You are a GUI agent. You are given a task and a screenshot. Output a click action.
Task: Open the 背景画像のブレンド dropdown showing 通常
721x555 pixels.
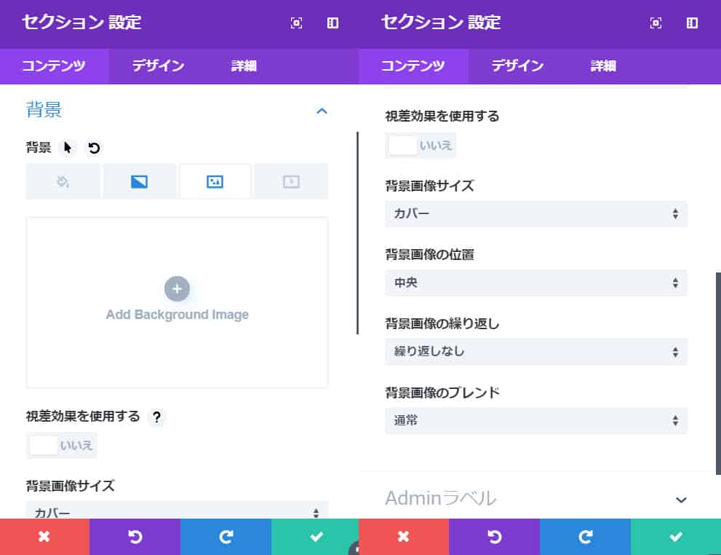[536, 420]
